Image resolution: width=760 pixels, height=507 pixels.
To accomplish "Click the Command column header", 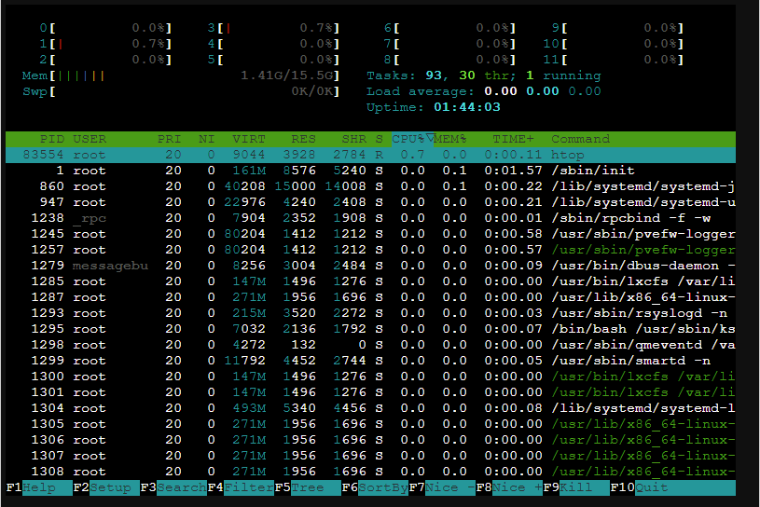I will (x=580, y=139).
